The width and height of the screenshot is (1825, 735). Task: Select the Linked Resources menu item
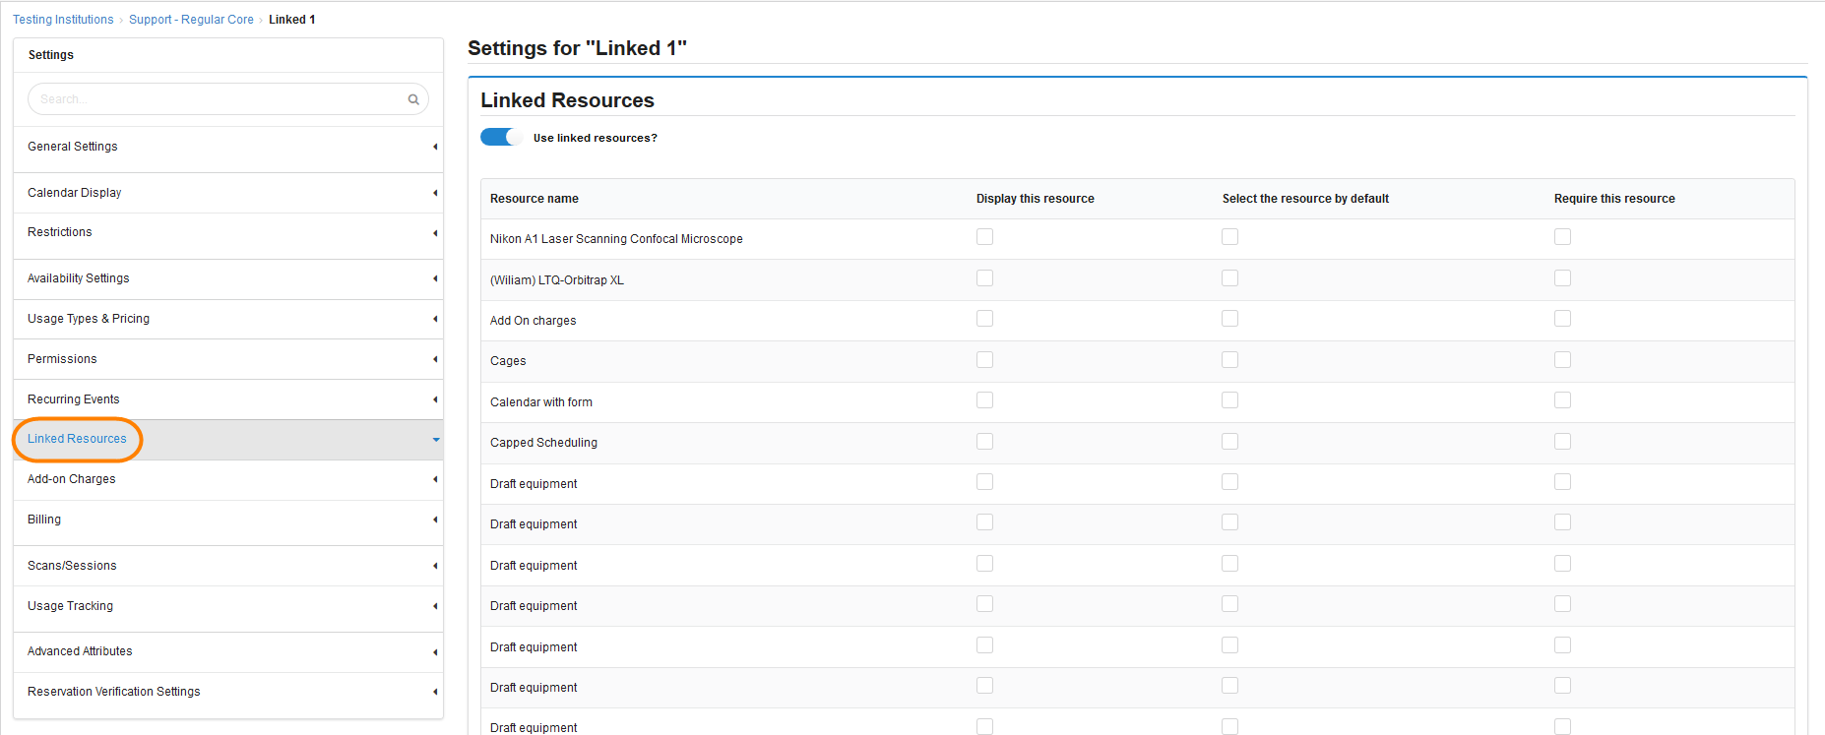click(77, 439)
